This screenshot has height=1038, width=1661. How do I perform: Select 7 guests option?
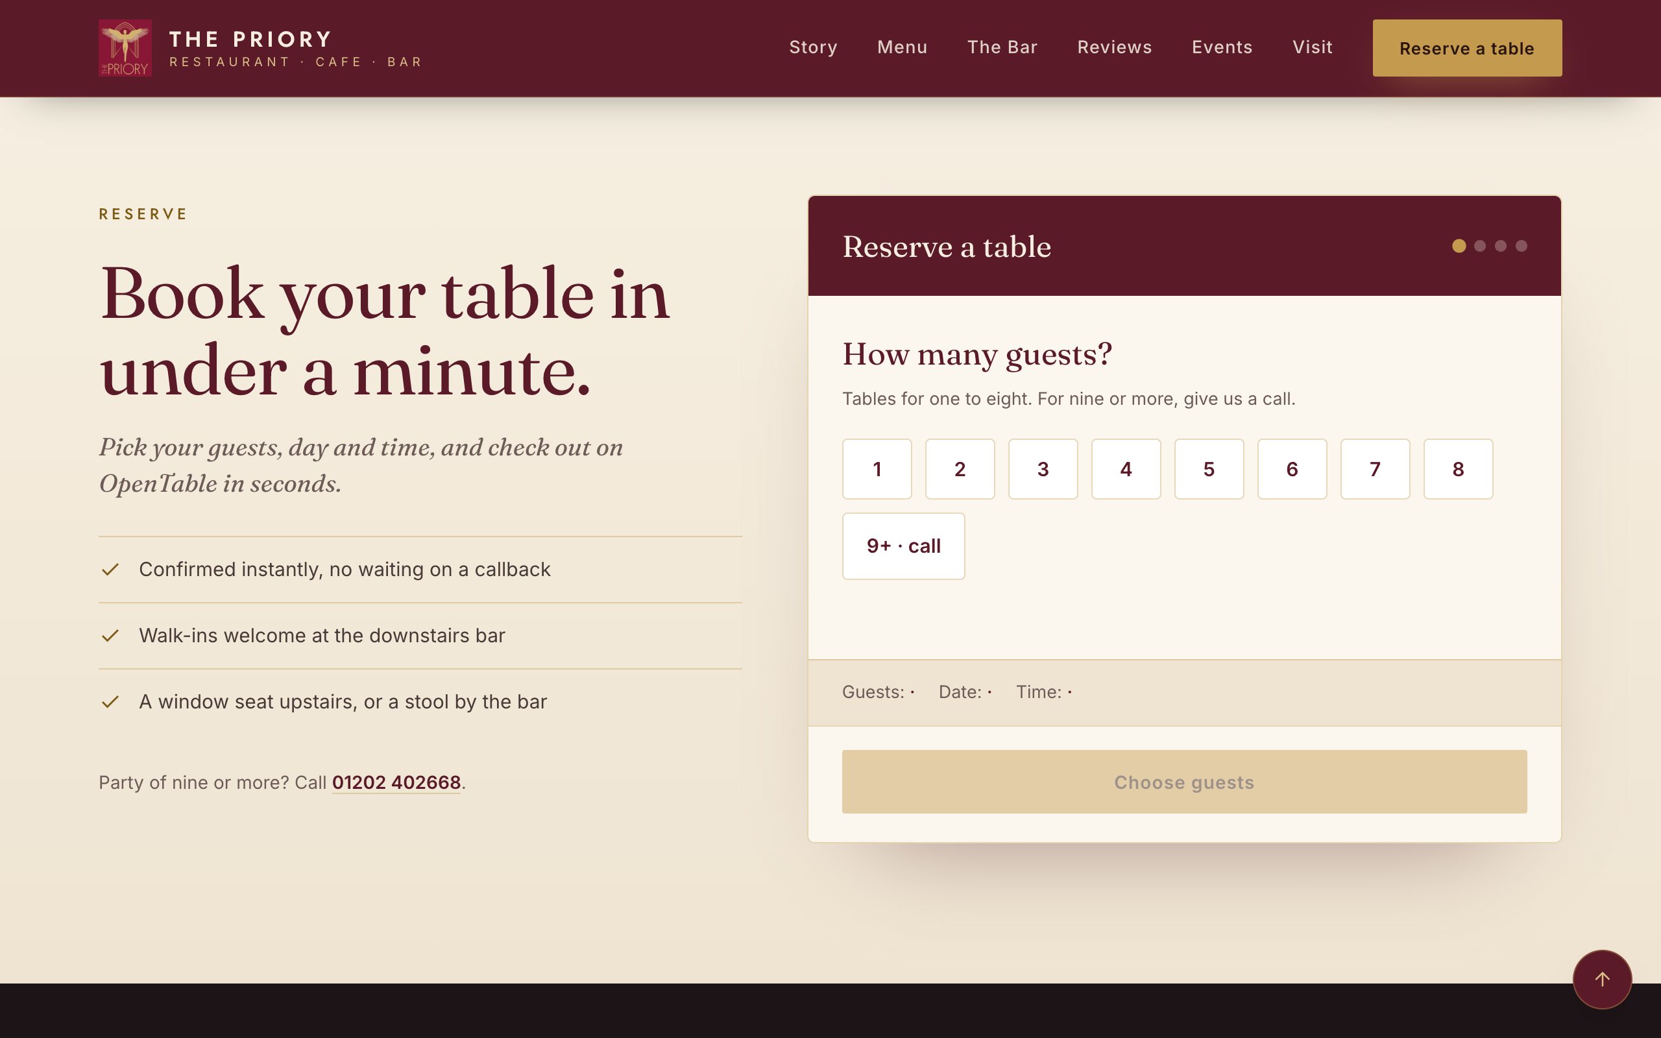coord(1375,469)
